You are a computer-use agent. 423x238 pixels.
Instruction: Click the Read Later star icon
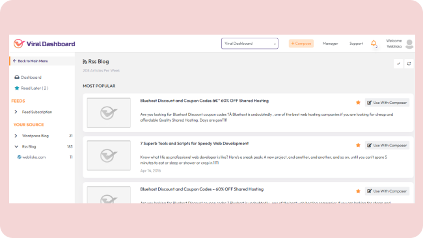(x=17, y=88)
